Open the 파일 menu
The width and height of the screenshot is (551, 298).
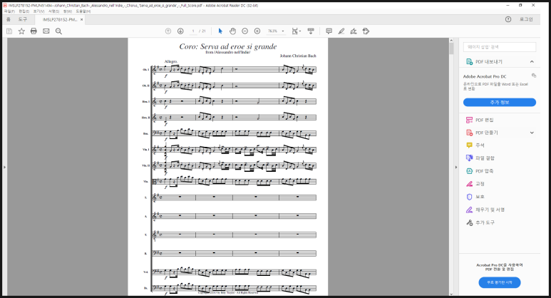click(x=9, y=11)
